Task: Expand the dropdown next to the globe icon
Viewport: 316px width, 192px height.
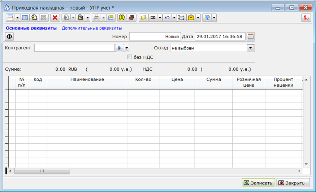Action: click(214, 18)
